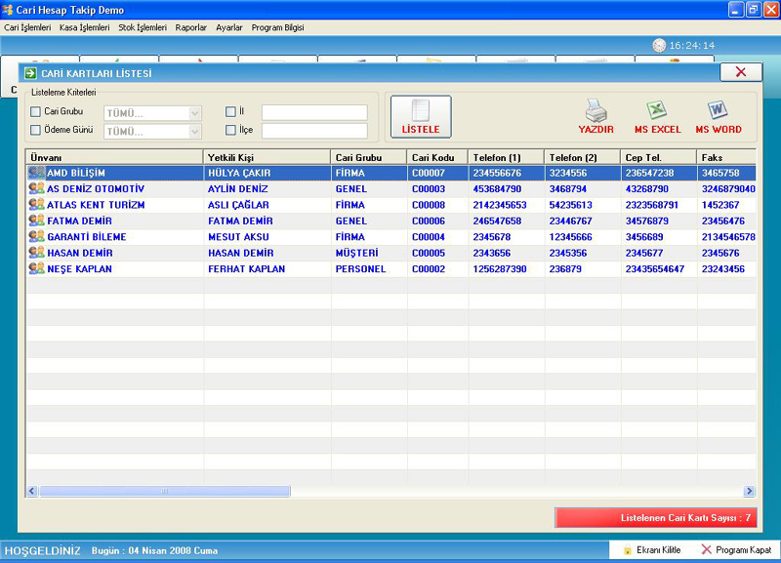Expand the Cari Grubu dropdown
This screenshot has width=781, height=563.
coord(194,113)
